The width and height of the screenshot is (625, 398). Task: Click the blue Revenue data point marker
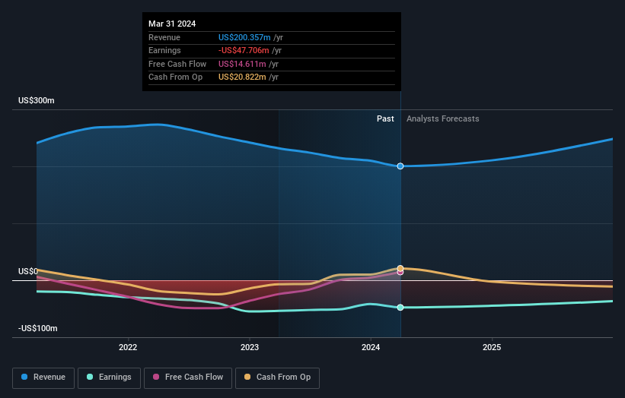pyautogui.click(x=400, y=166)
